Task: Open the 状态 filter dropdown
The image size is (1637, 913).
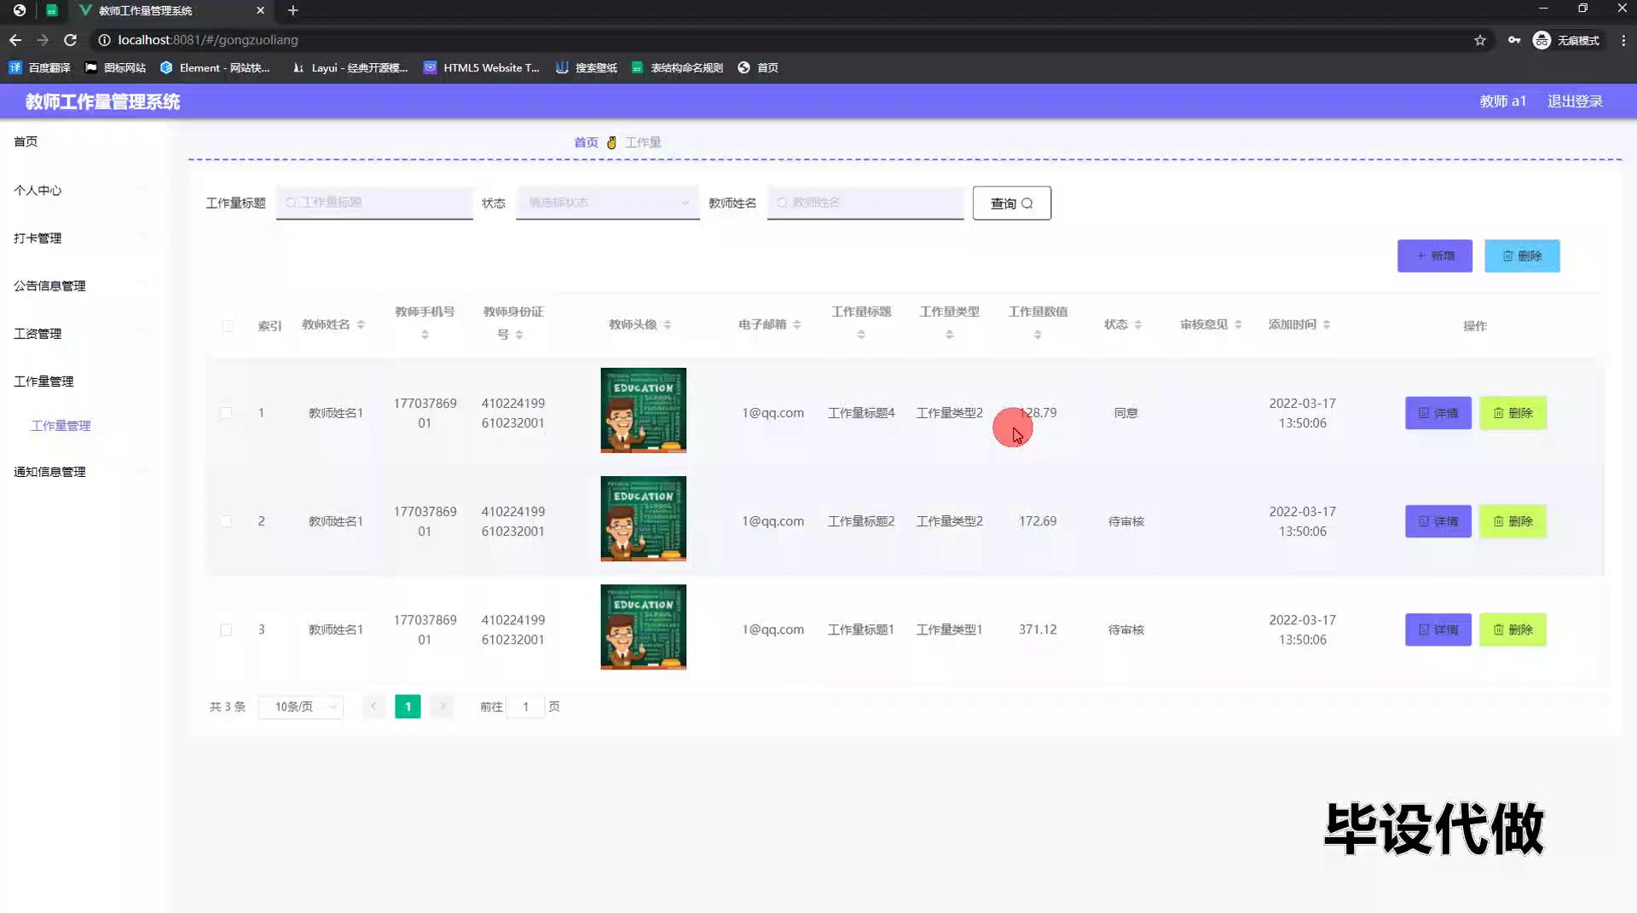Action: [x=607, y=203]
